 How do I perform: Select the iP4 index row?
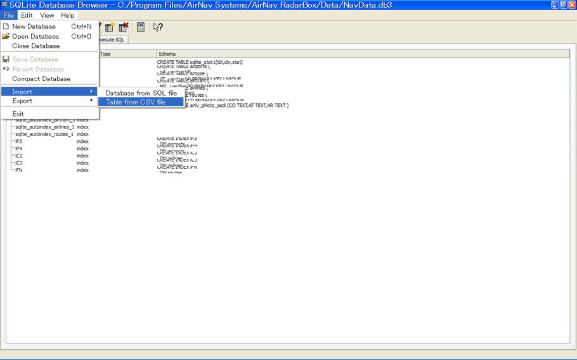[x=19, y=149]
